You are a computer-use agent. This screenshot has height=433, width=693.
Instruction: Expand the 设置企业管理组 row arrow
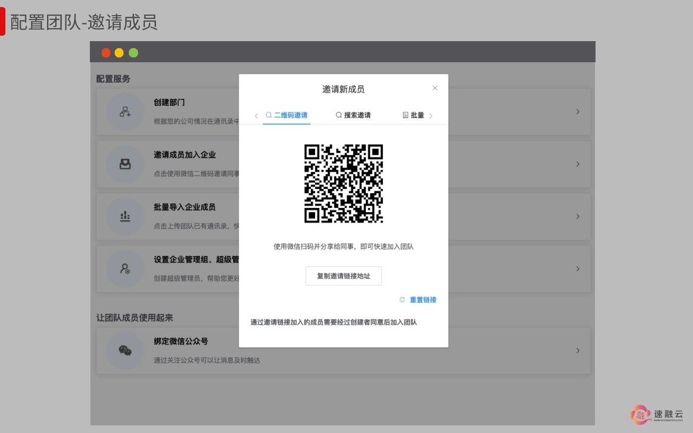pos(578,269)
